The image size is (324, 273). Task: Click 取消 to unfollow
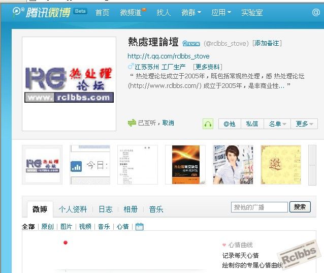[x=168, y=123]
